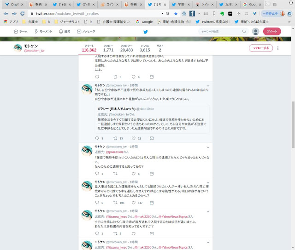This screenshot has height=250, width=295.
Task: Like the tweet with 2 retweets
Action: (x=133, y=233)
